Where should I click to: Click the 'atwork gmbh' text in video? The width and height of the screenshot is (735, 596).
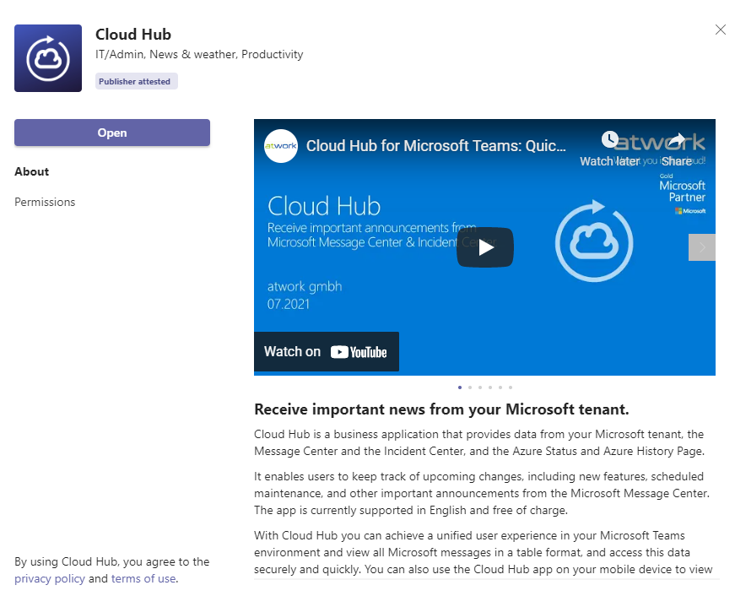pos(305,286)
